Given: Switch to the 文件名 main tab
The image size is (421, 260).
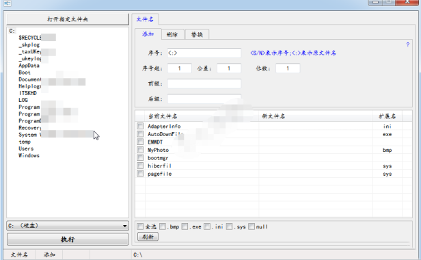Looking at the screenshot, I should 145,19.
